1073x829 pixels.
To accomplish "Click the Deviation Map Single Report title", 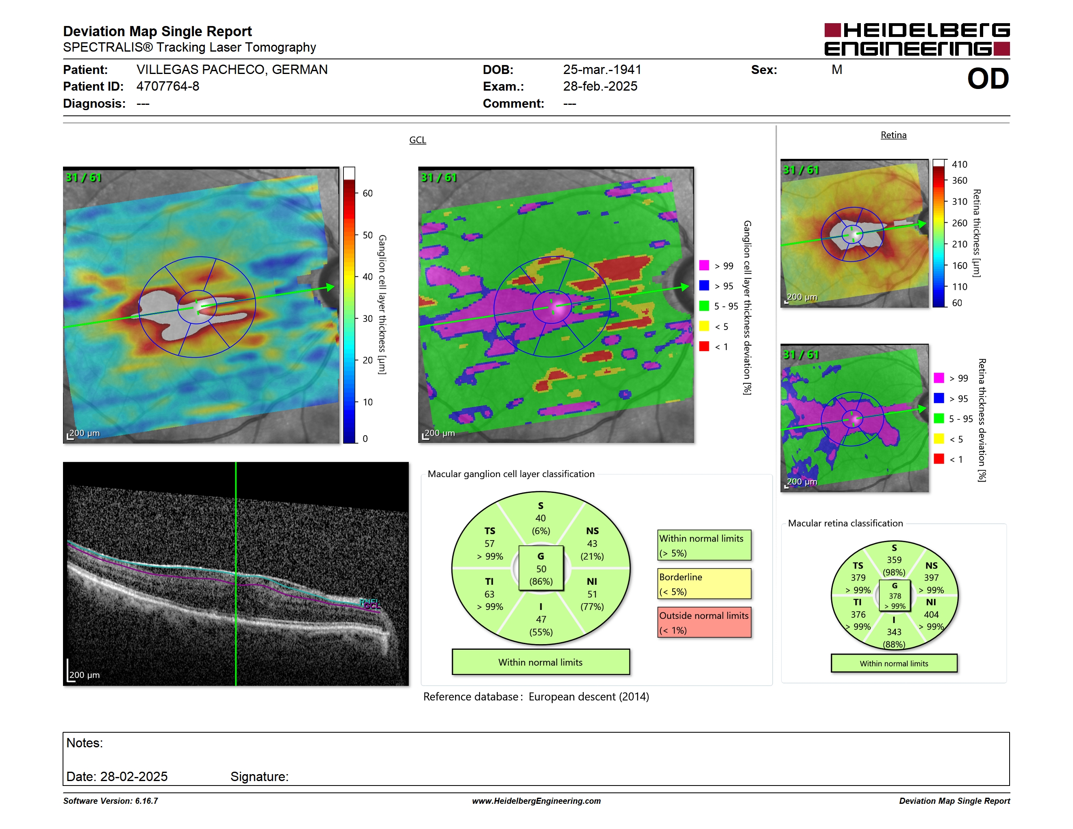I will (157, 31).
